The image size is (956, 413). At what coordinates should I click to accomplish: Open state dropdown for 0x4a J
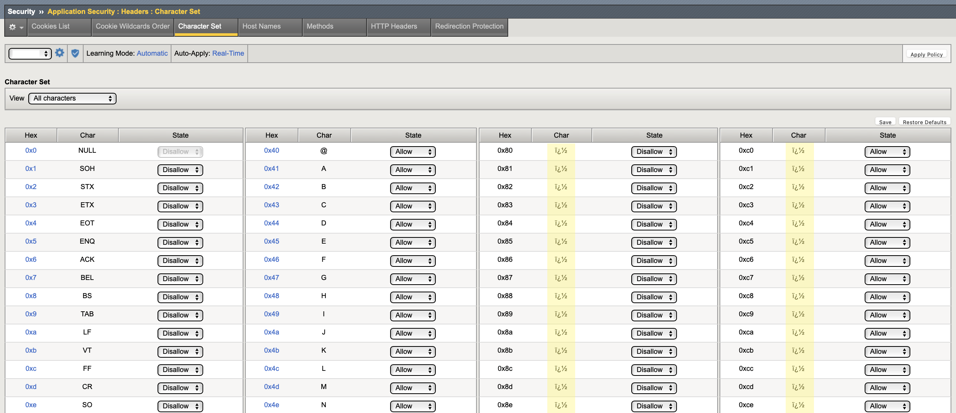pyautogui.click(x=413, y=333)
